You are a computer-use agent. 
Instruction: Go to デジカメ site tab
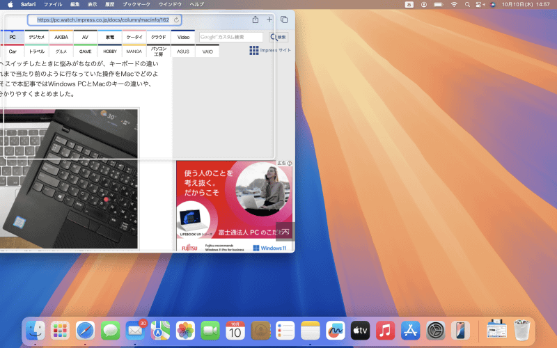[x=37, y=37]
